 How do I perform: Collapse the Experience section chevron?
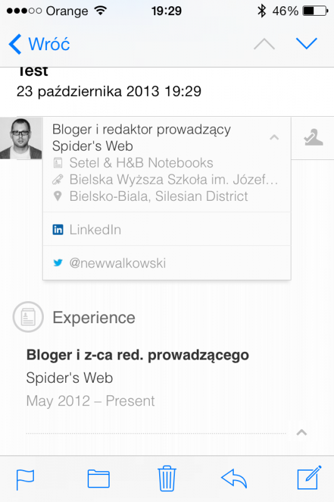301,432
